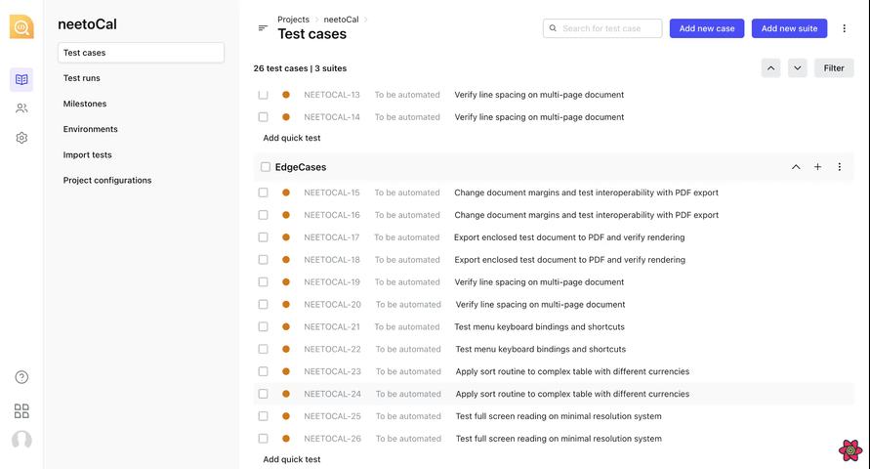Click orange status dot of NEETOCAL-23
The width and height of the screenshot is (870, 469).
(x=286, y=371)
